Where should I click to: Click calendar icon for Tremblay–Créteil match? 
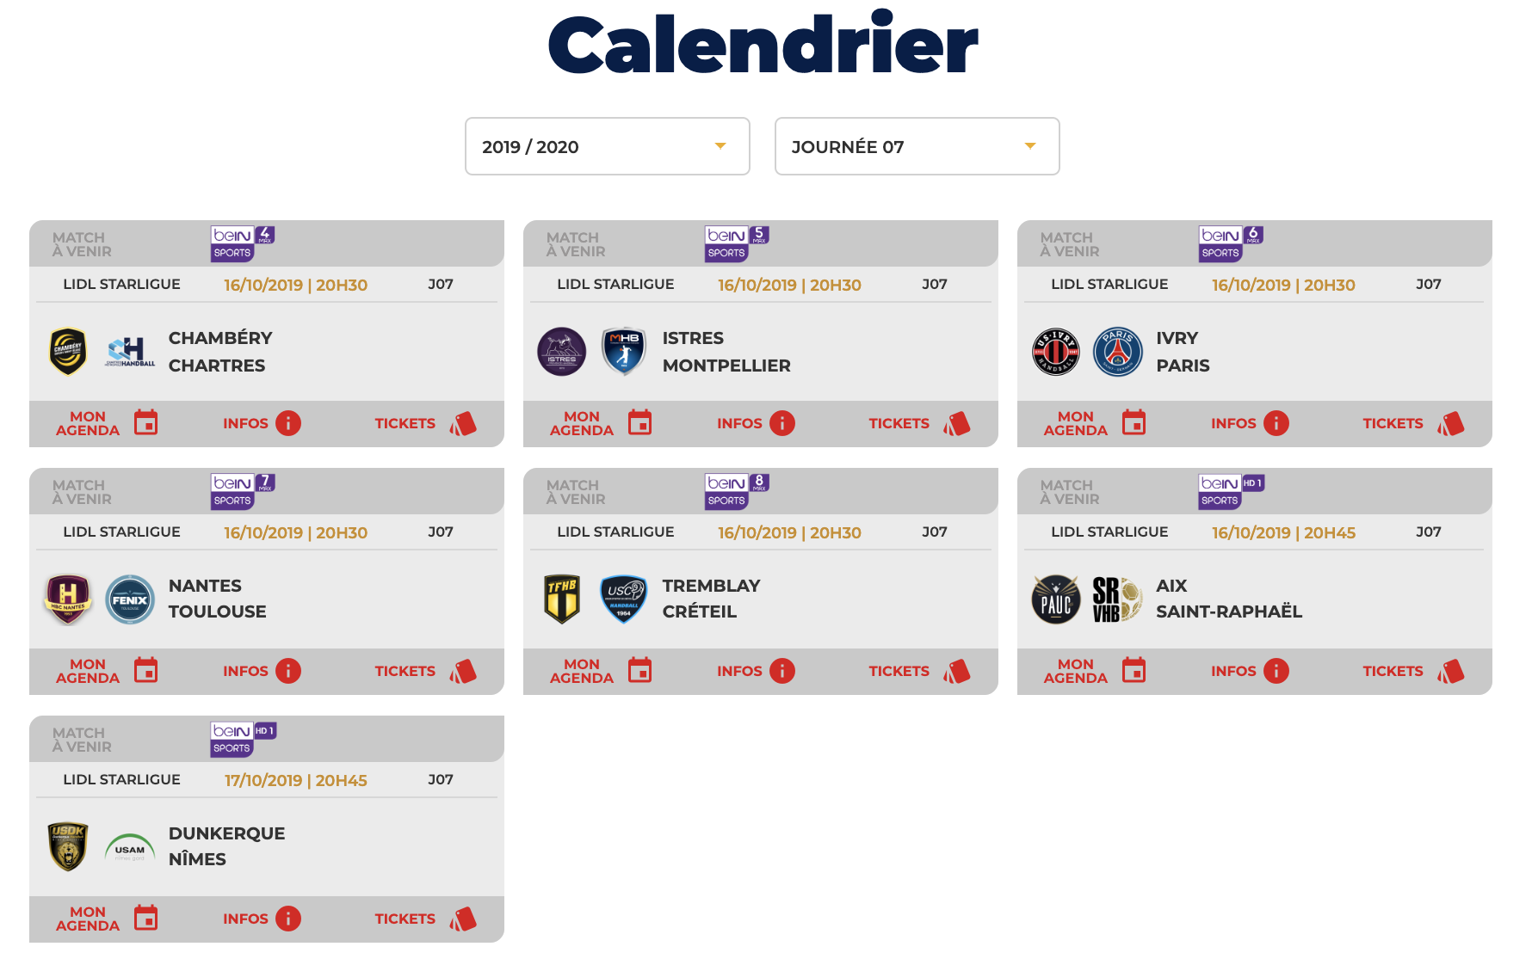[x=640, y=671]
